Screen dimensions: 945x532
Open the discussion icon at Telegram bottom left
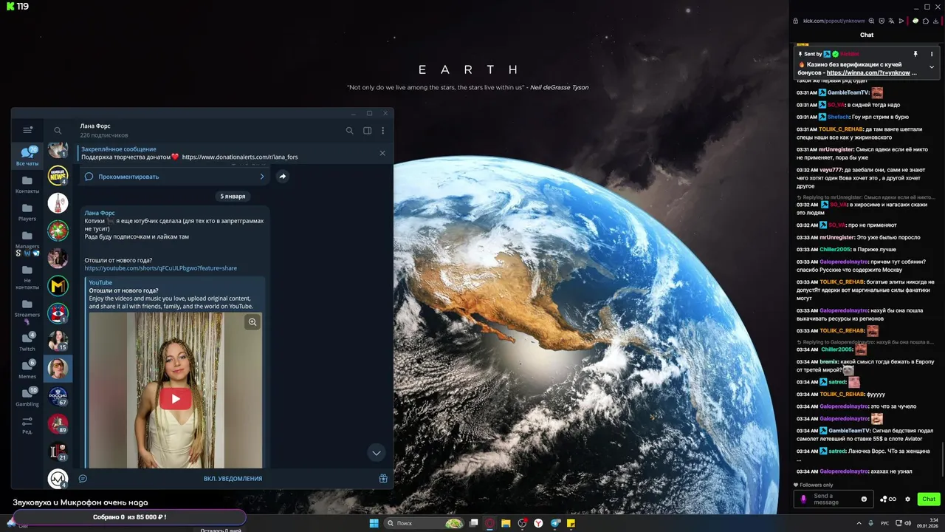tap(83, 478)
